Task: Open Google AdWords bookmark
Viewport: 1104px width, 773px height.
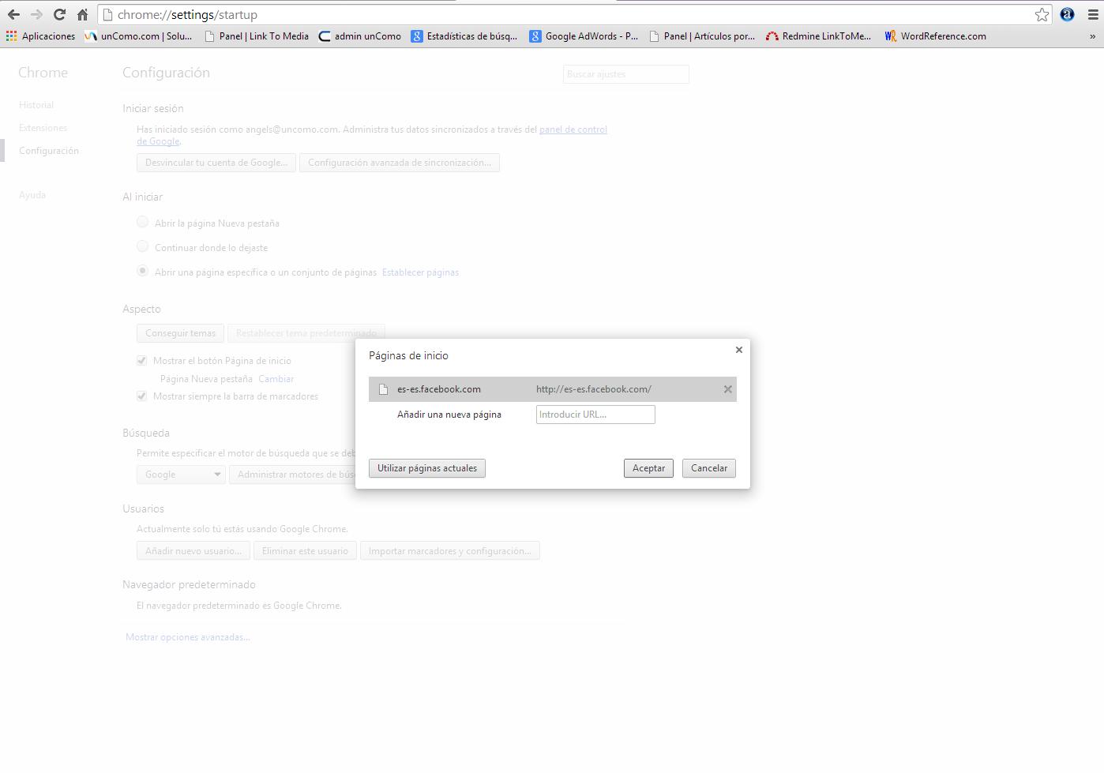Action: (583, 36)
